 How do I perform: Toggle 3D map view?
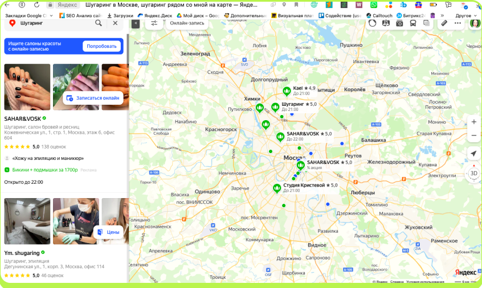(x=473, y=174)
